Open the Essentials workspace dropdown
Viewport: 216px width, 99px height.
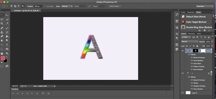[x=204, y=6]
